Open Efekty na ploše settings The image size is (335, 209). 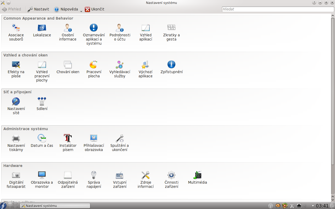(16, 69)
